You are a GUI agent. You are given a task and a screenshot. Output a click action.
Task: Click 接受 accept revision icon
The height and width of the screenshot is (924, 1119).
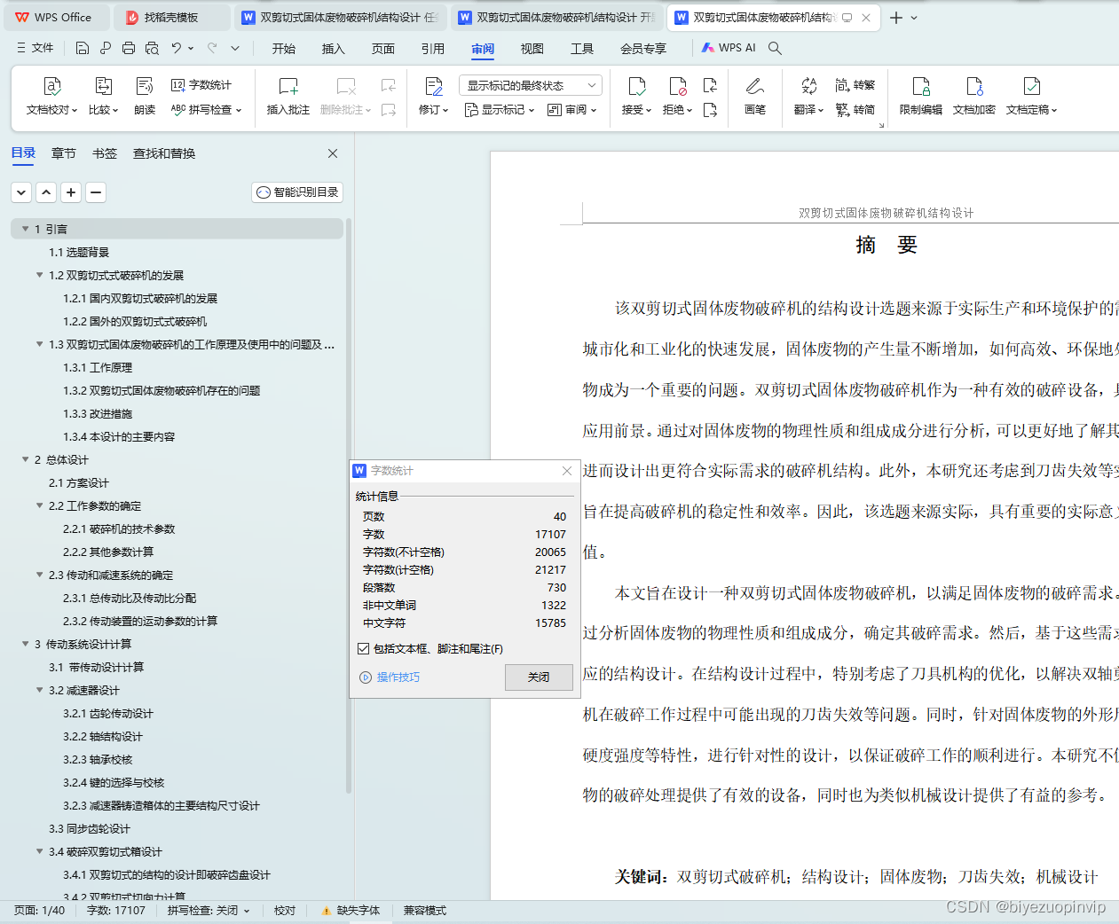point(636,86)
